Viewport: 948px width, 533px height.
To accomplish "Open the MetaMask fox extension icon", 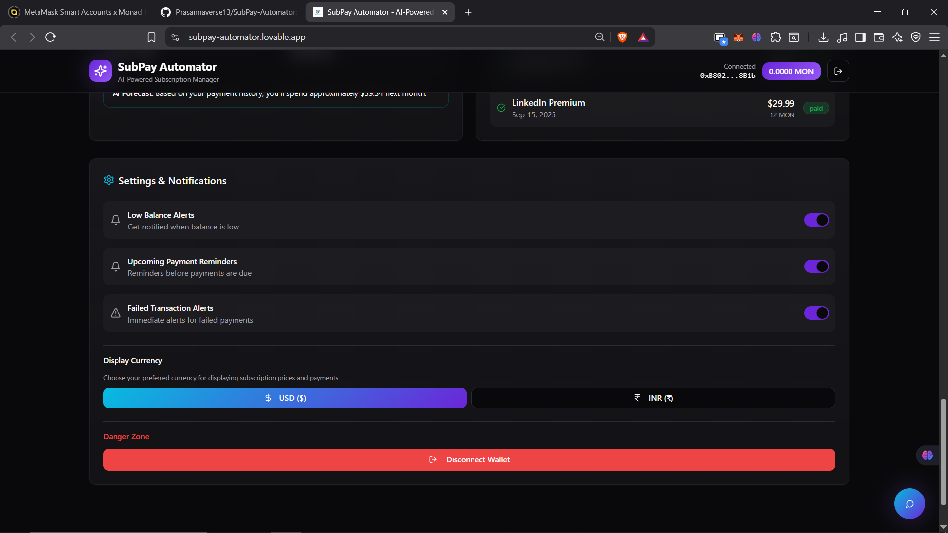I will [x=738, y=37].
